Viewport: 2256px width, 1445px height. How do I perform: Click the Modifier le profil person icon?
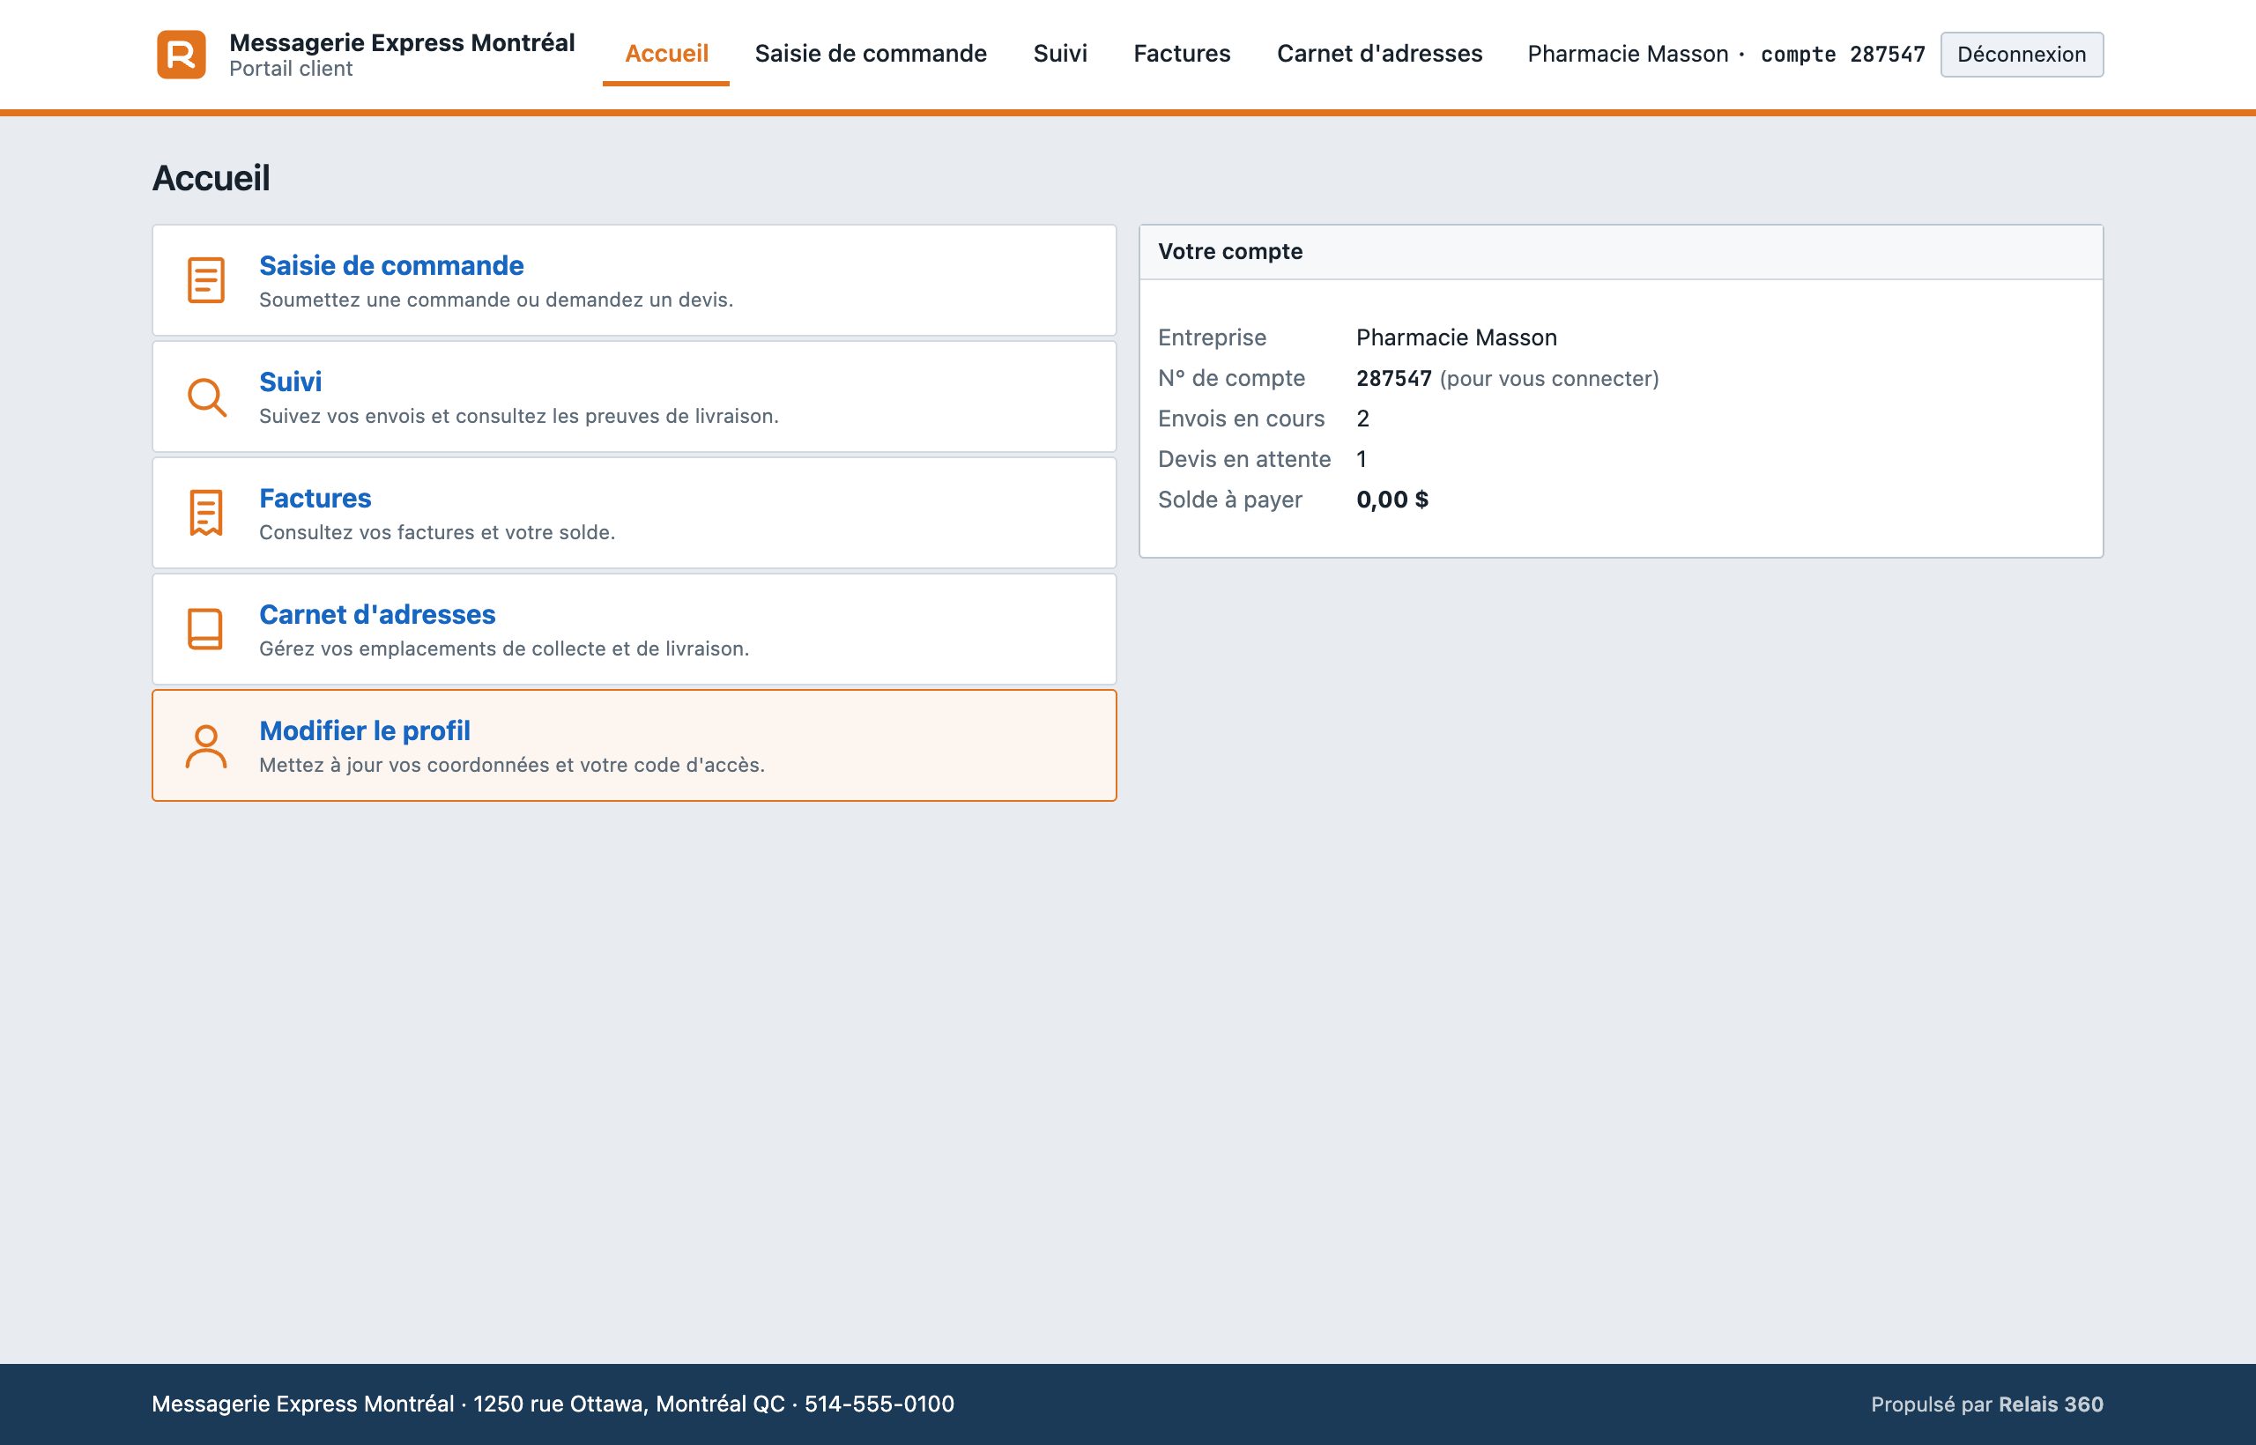(x=205, y=746)
